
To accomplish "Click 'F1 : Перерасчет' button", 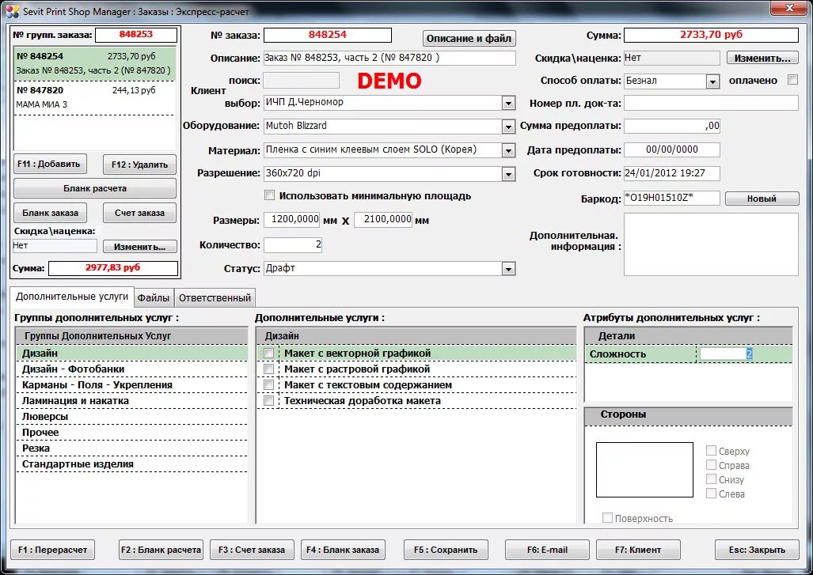I will pyautogui.click(x=52, y=550).
